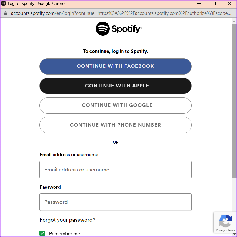Focus the Password input field
The height and width of the screenshot is (237, 237).
(x=115, y=202)
